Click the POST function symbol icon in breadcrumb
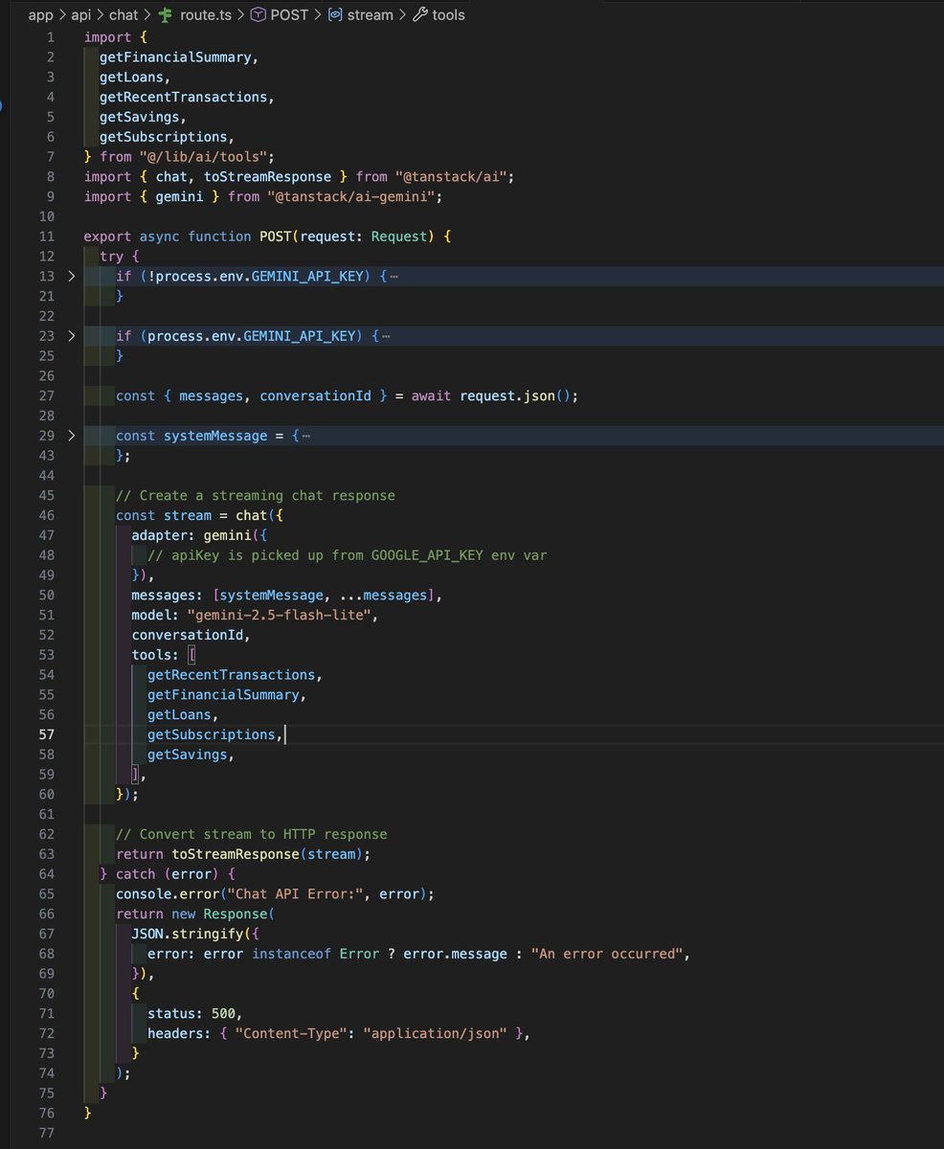The height and width of the screenshot is (1149, 944). point(258,14)
